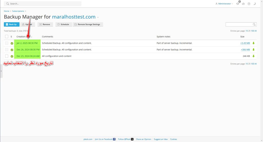Download the Dec 26, 2024 backup via green arrow
This screenshot has height=142, width=263.
coord(253,50)
